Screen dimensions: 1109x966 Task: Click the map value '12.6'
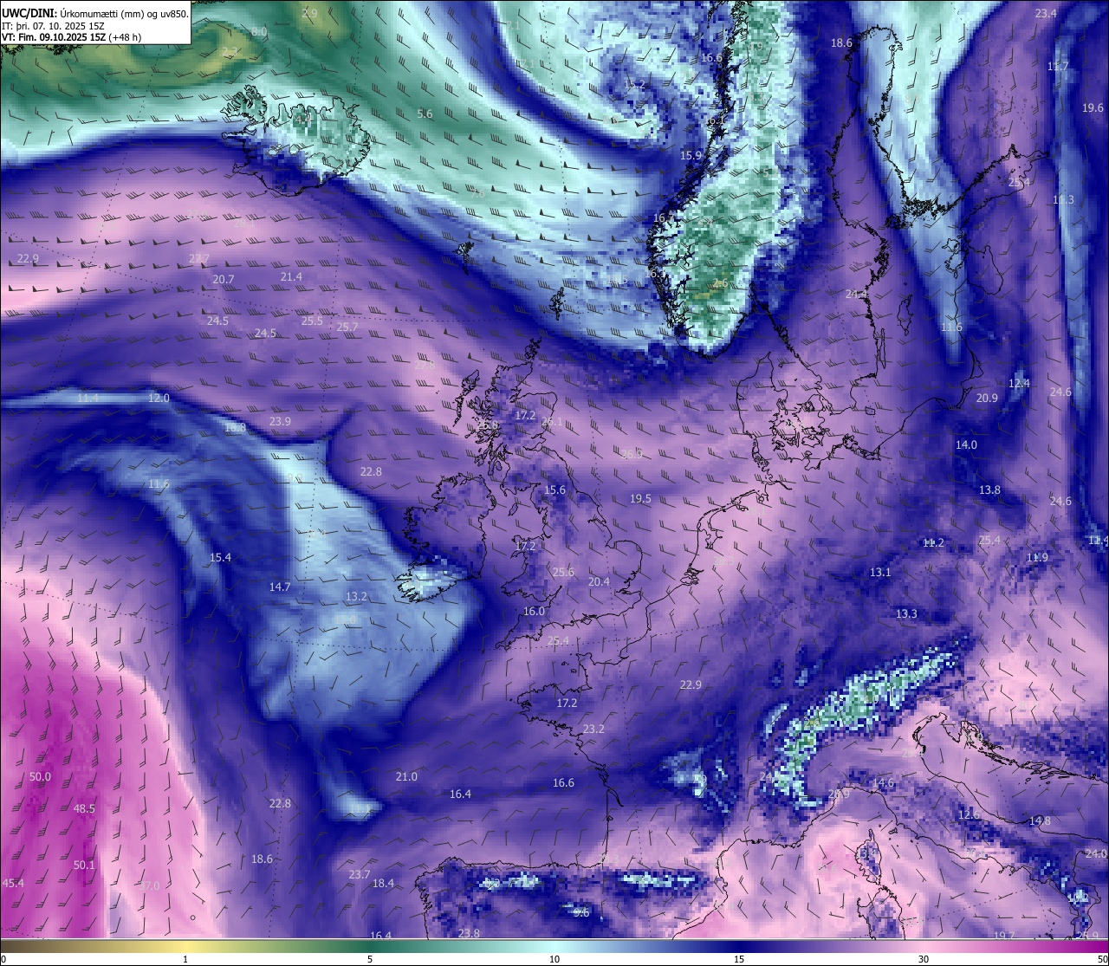(969, 815)
